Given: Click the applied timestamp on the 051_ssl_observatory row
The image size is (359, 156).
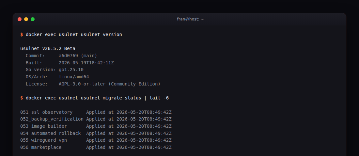Looking at the screenshot, I should pos(144,112).
